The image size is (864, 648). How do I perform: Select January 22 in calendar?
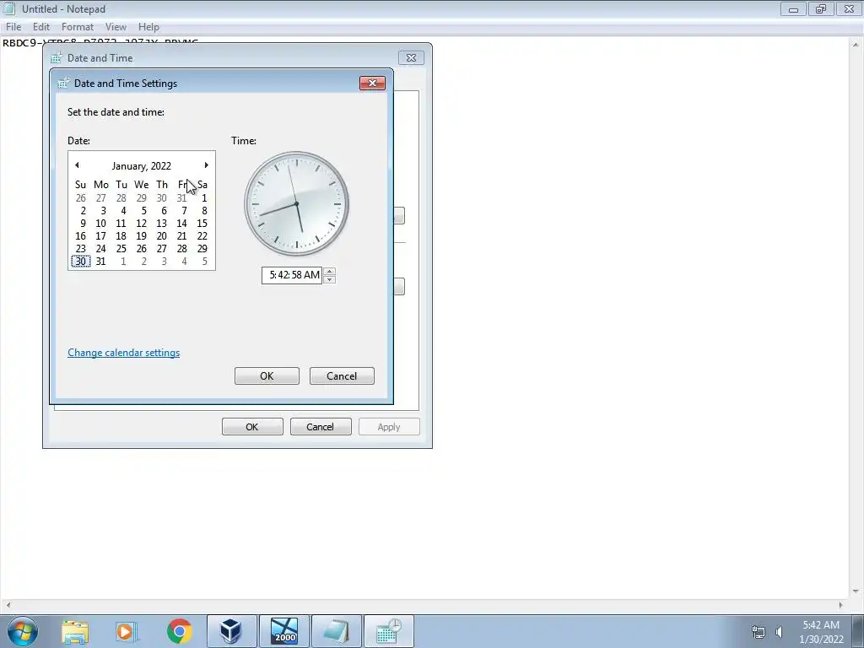click(x=202, y=236)
